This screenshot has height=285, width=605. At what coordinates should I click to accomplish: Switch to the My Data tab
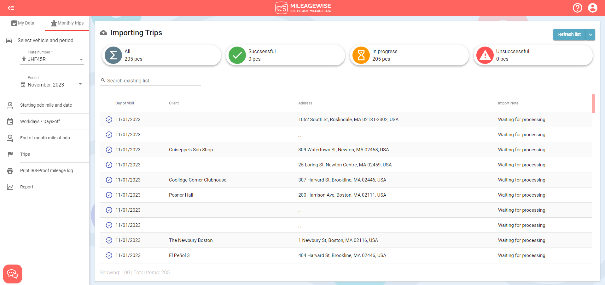click(23, 23)
